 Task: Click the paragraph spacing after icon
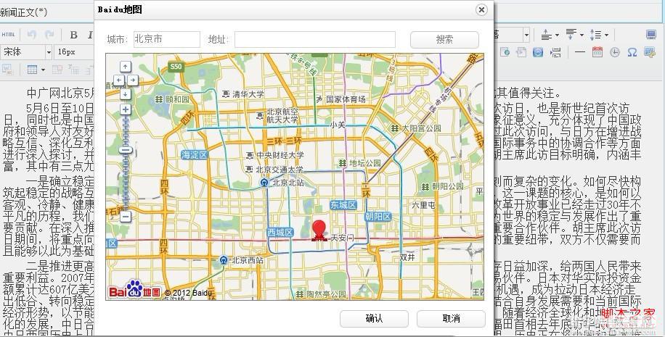(571, 35)
